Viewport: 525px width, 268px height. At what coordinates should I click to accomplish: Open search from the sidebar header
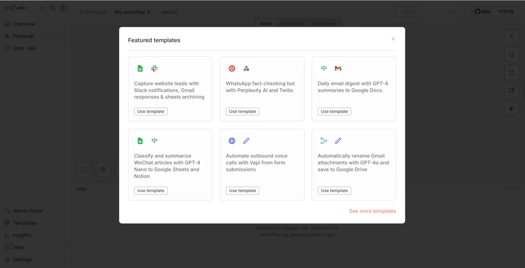click(x=53, y=8)
